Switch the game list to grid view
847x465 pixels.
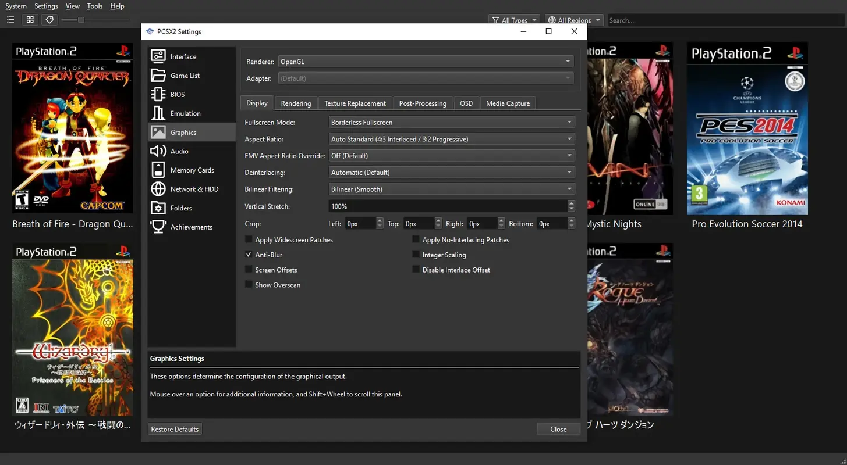pos(30,19)
